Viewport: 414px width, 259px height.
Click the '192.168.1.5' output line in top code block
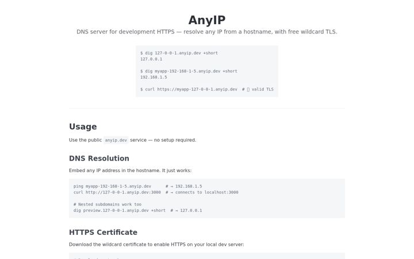(154, 77)
